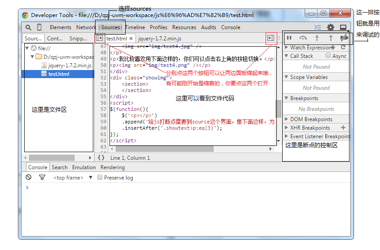Viewport: 380px width, 250px height.
Task: Open the Audits panel
Action: tap(209, 27)
